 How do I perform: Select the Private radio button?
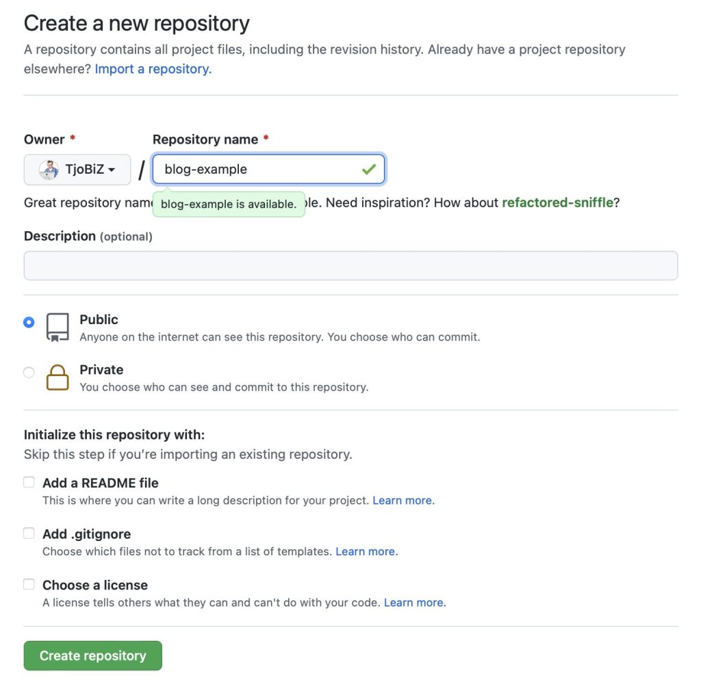tap(29, 372)
